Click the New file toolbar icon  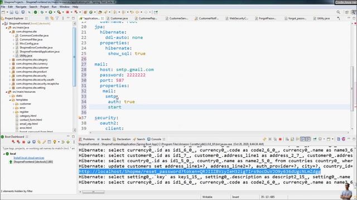3,12
